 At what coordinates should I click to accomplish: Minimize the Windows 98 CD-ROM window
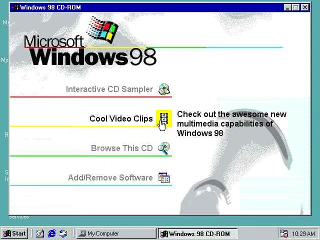click(x=287, y=7)
